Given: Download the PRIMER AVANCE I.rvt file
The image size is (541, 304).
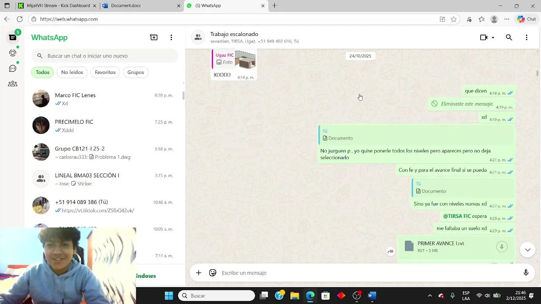Looking at the screenshot, I should (x=502, y=247).
